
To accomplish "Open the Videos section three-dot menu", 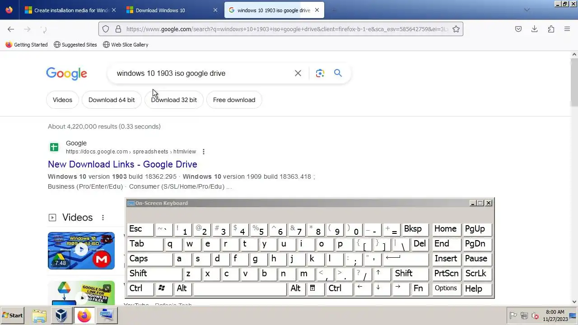I will [103, 218].
